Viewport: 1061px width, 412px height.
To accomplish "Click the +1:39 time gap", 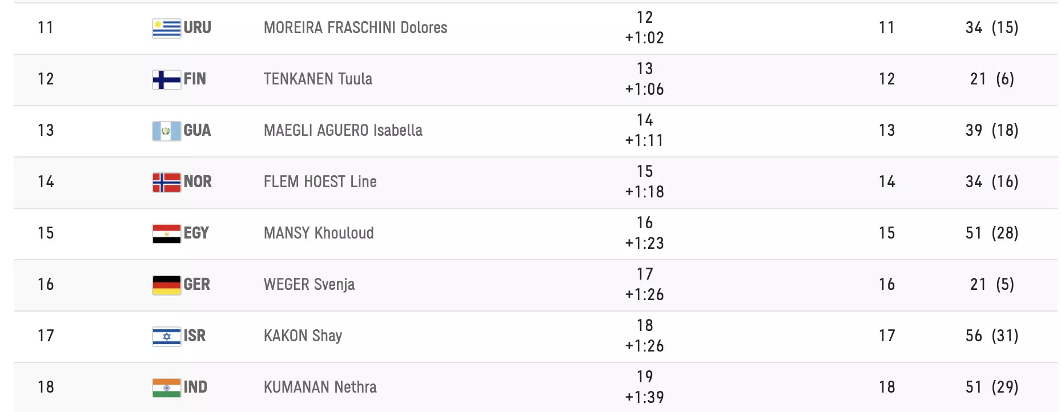I will [644, 397].
